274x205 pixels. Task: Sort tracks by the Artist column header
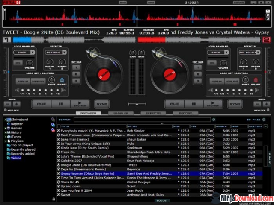[x=149, y=126]
